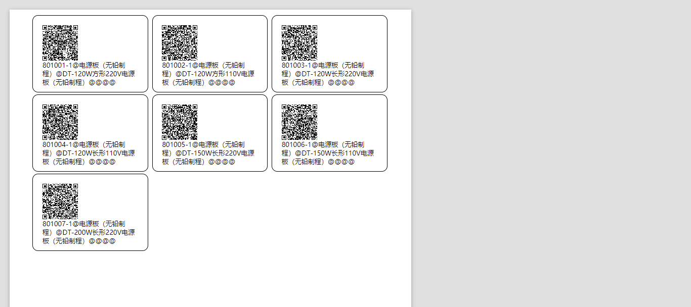Click the 801007-1 product code text
The height and width of the screenshot is (307, 691).
coord(57,224)
